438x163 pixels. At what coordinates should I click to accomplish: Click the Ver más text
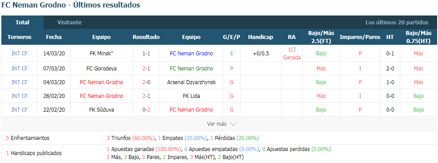pyautogui.click(x=217, y=124)
